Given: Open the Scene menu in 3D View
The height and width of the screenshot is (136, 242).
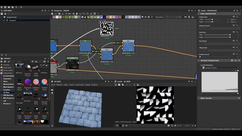Looking at the screenshot, I should (53, 85).
